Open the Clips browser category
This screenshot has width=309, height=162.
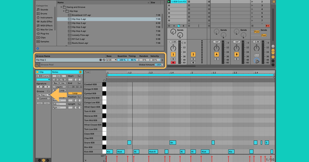point(41,38)
